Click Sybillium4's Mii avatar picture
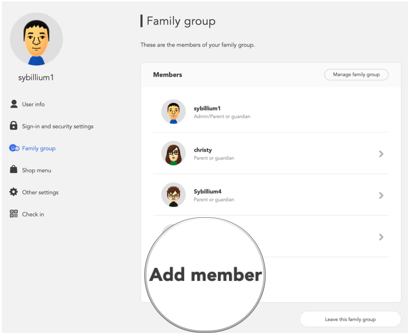The image size is (410, 335). point(173,195)
